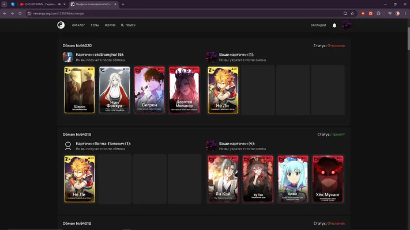Viewport: 410px width, 230px height.
Task: Click your avatar in exchange 64019
Action: 211,146
